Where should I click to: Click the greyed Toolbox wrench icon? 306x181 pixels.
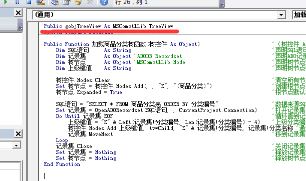pyautogui.click(x=90, y=2)
